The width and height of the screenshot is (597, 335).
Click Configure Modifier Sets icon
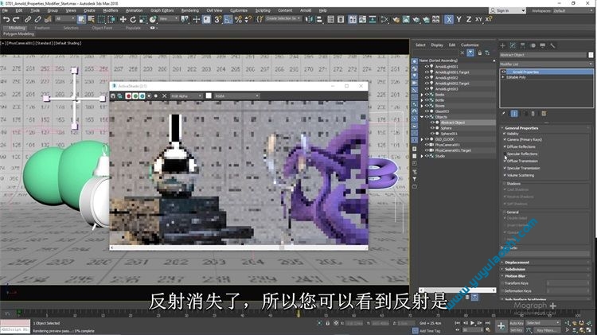544,114
